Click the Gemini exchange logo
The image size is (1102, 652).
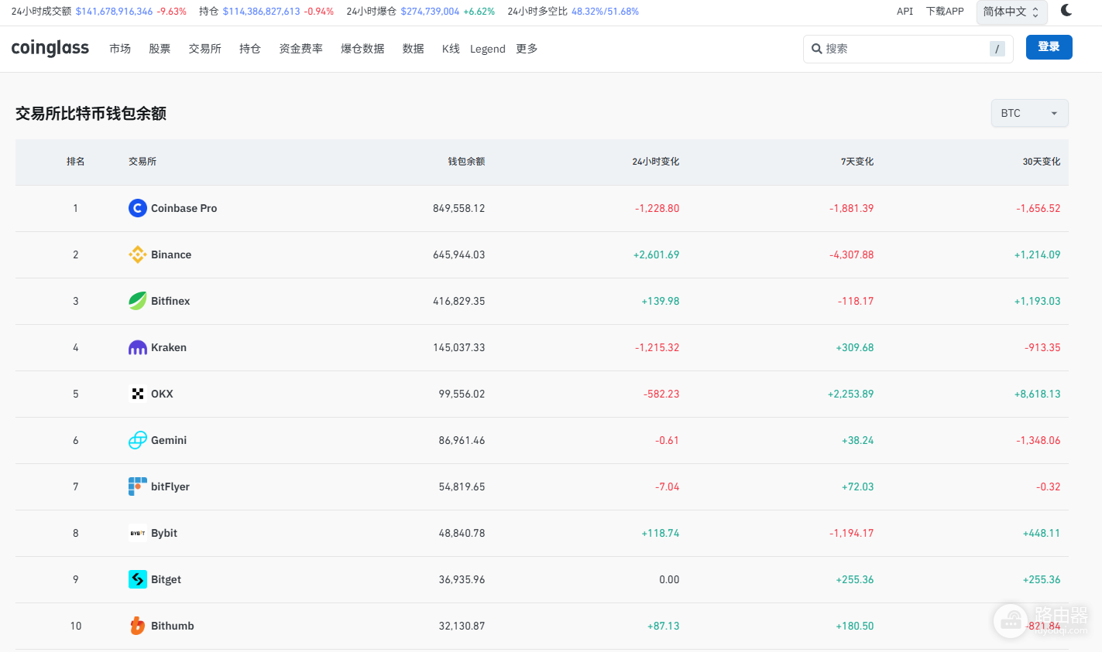137,440
